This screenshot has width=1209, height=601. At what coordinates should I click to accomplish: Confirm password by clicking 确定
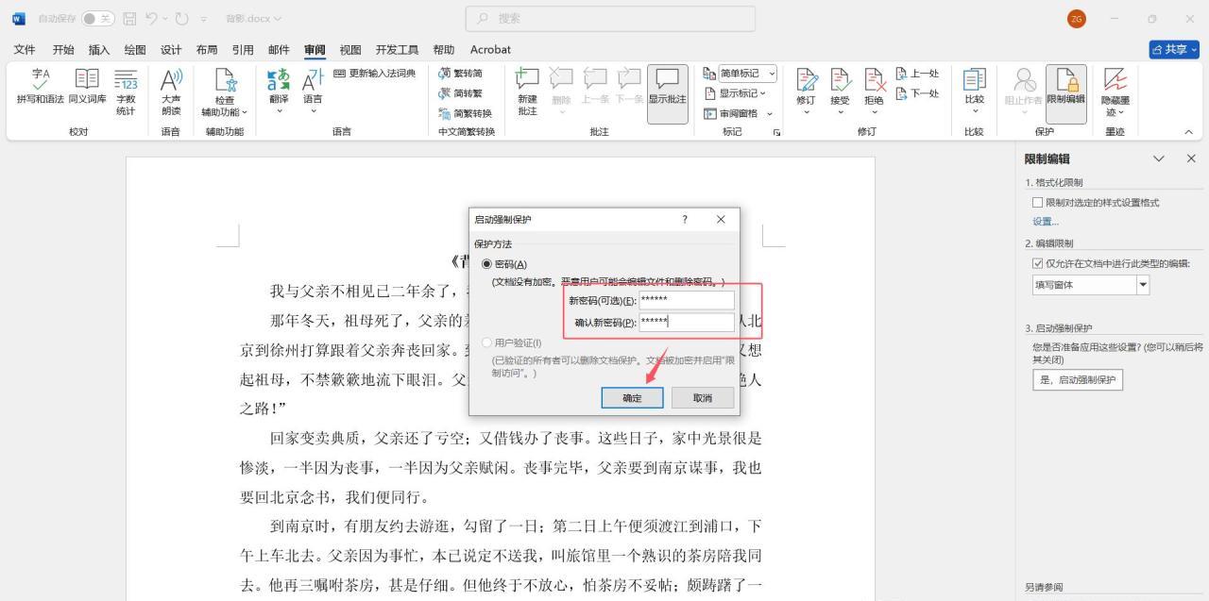[631, 397]
